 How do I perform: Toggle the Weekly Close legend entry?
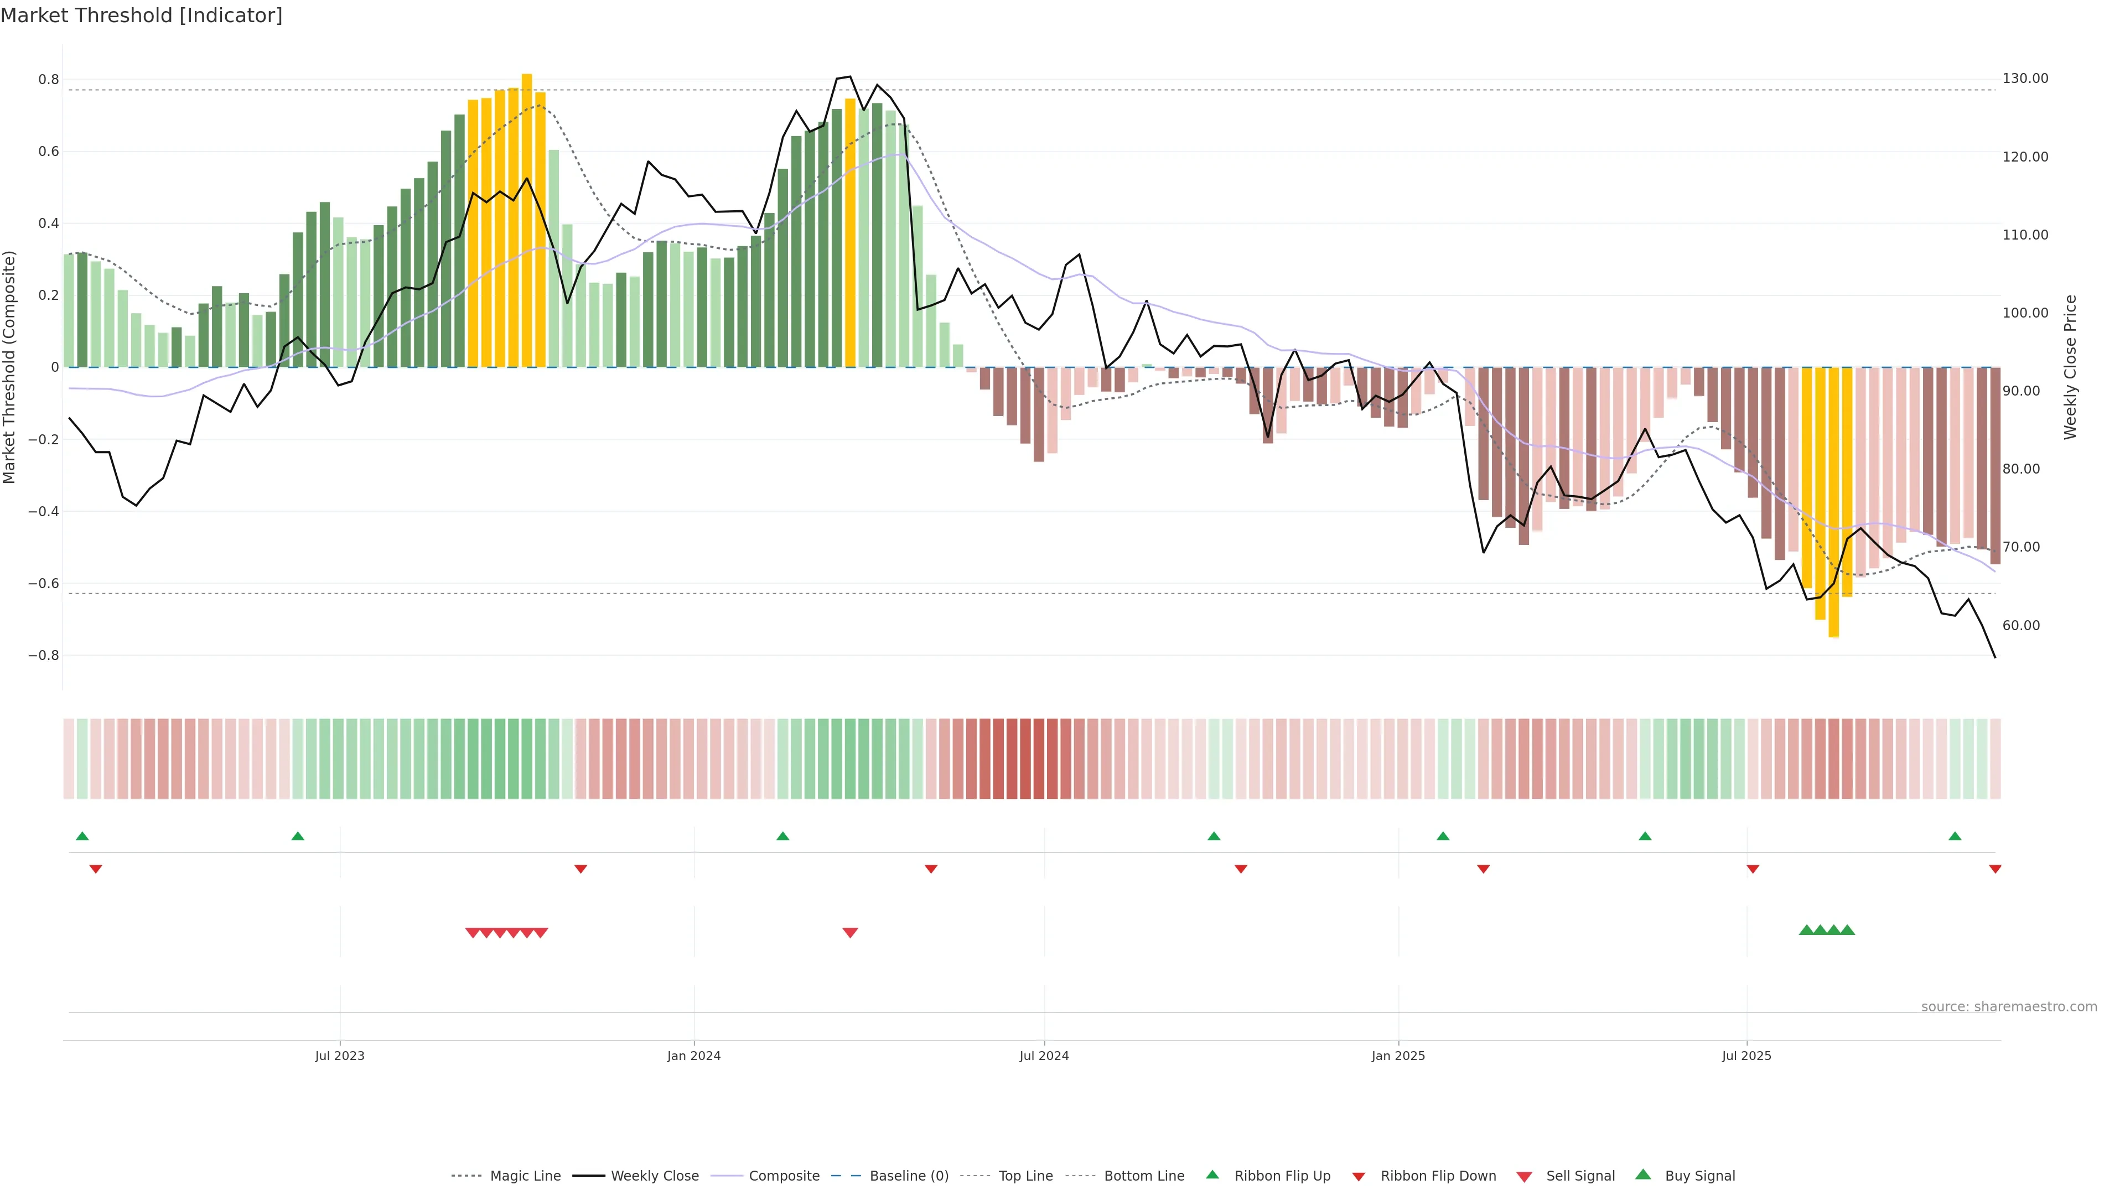(654, 1175)
